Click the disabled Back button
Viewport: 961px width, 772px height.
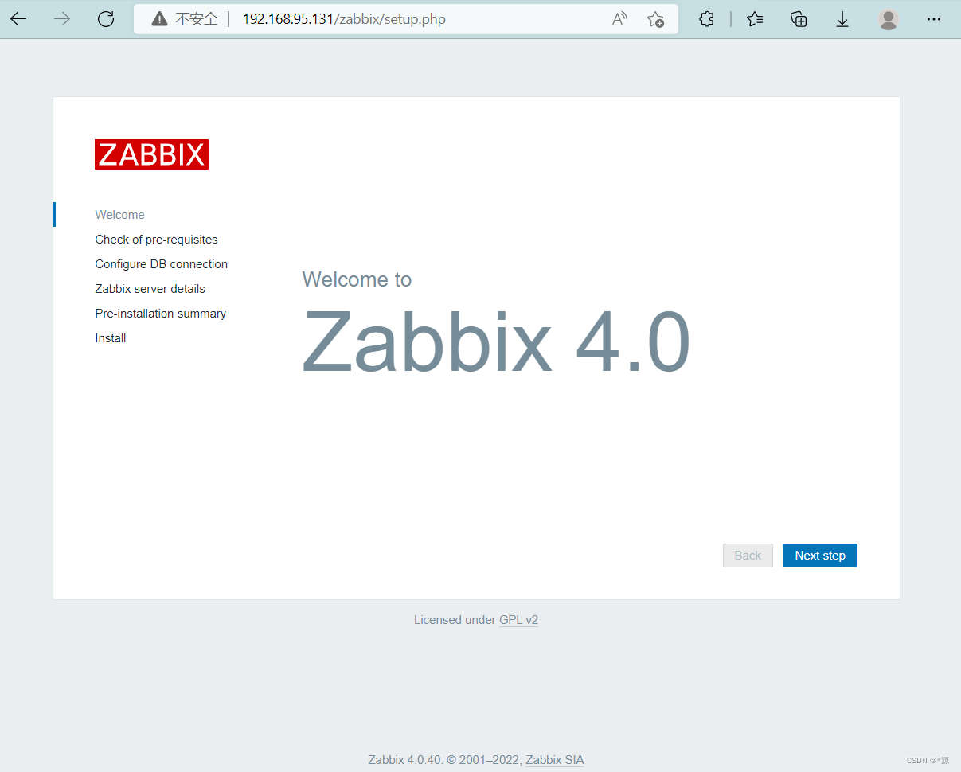[748, 556]
